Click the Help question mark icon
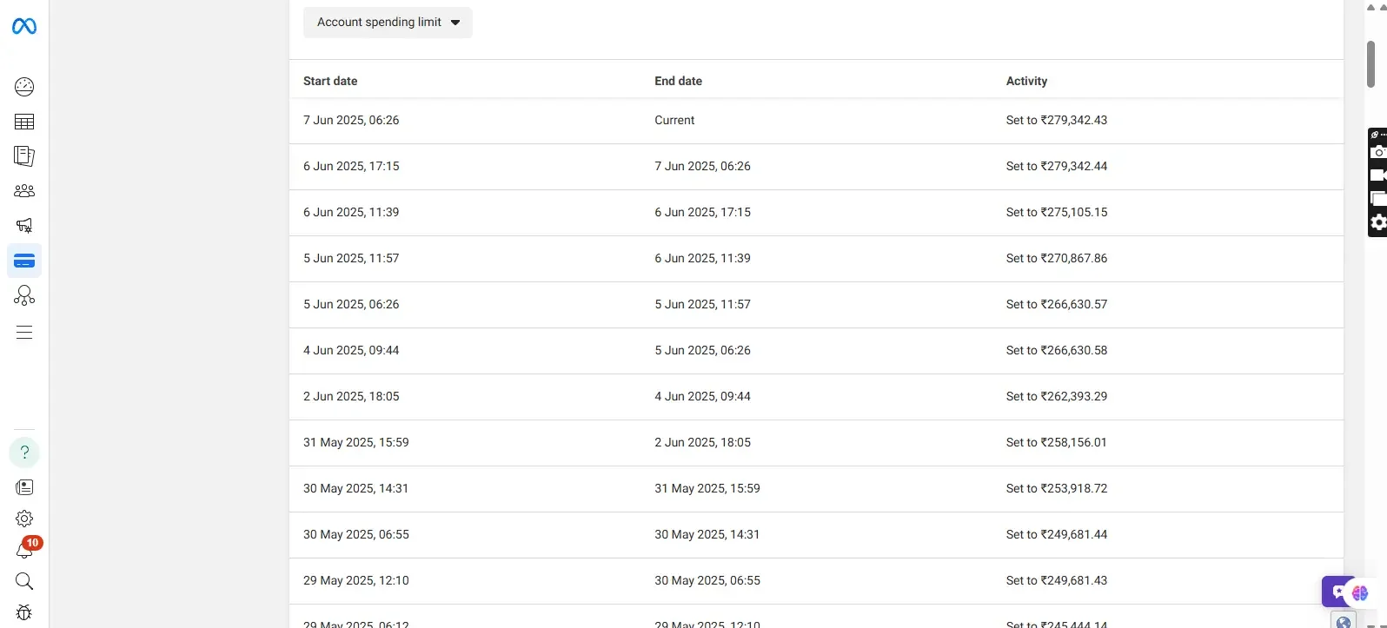This screenshot has height=628, width=1387. click(24, 453)
